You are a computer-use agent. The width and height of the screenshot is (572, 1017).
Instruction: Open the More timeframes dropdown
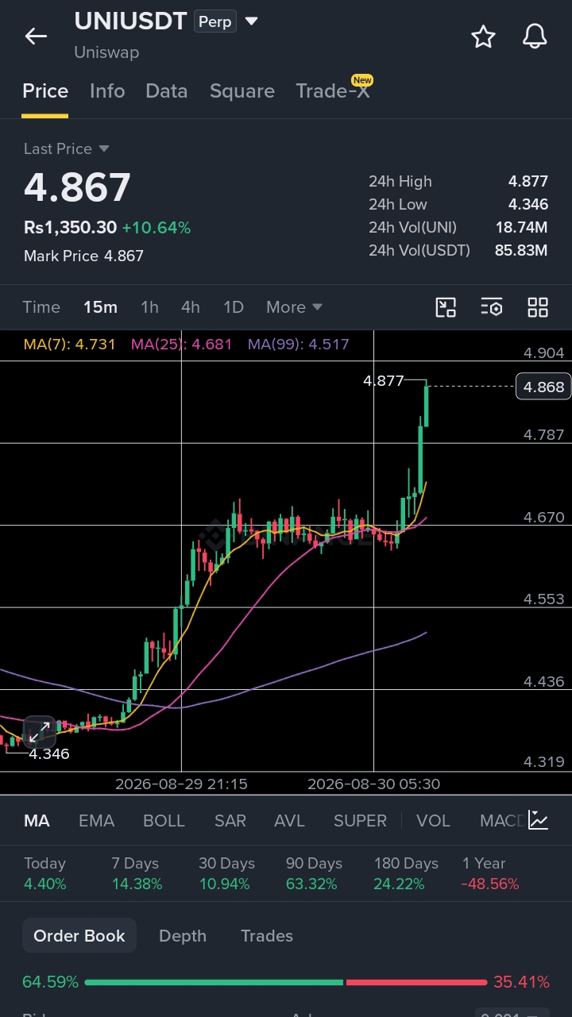[294, 307]
